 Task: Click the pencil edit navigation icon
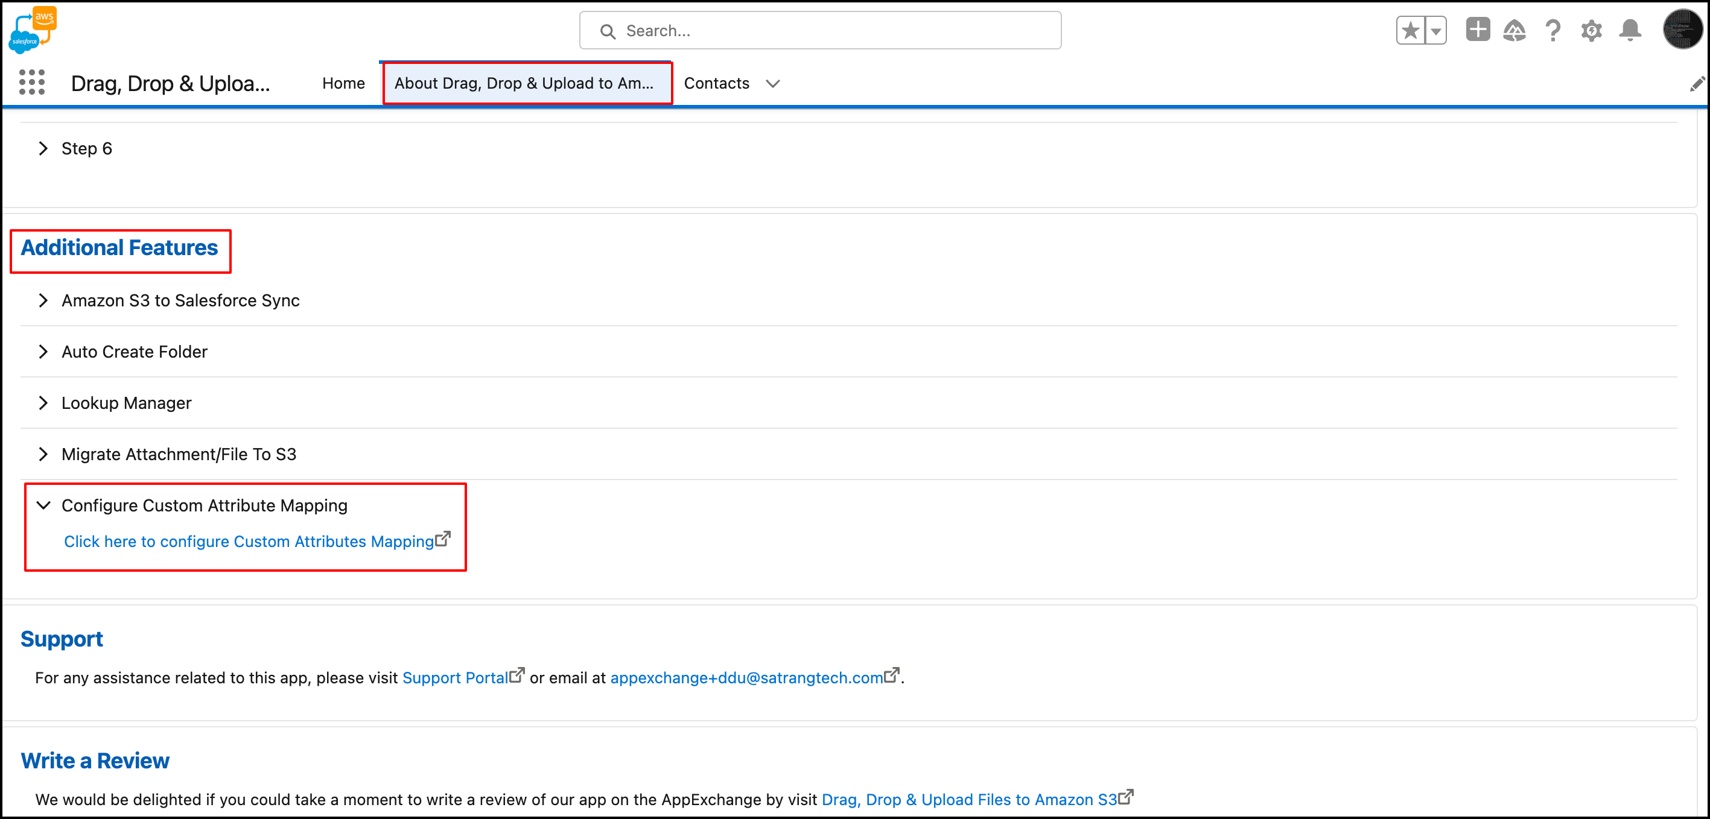[x=1697, y=84]
